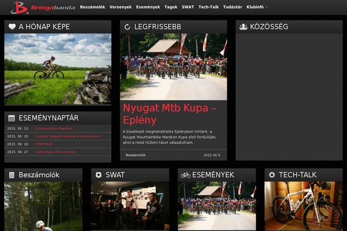Click the article date 2015.06.9.
Screen dimensions: 347x231
(212, 155)
